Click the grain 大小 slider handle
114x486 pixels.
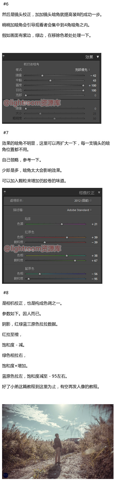coord(40,114)
